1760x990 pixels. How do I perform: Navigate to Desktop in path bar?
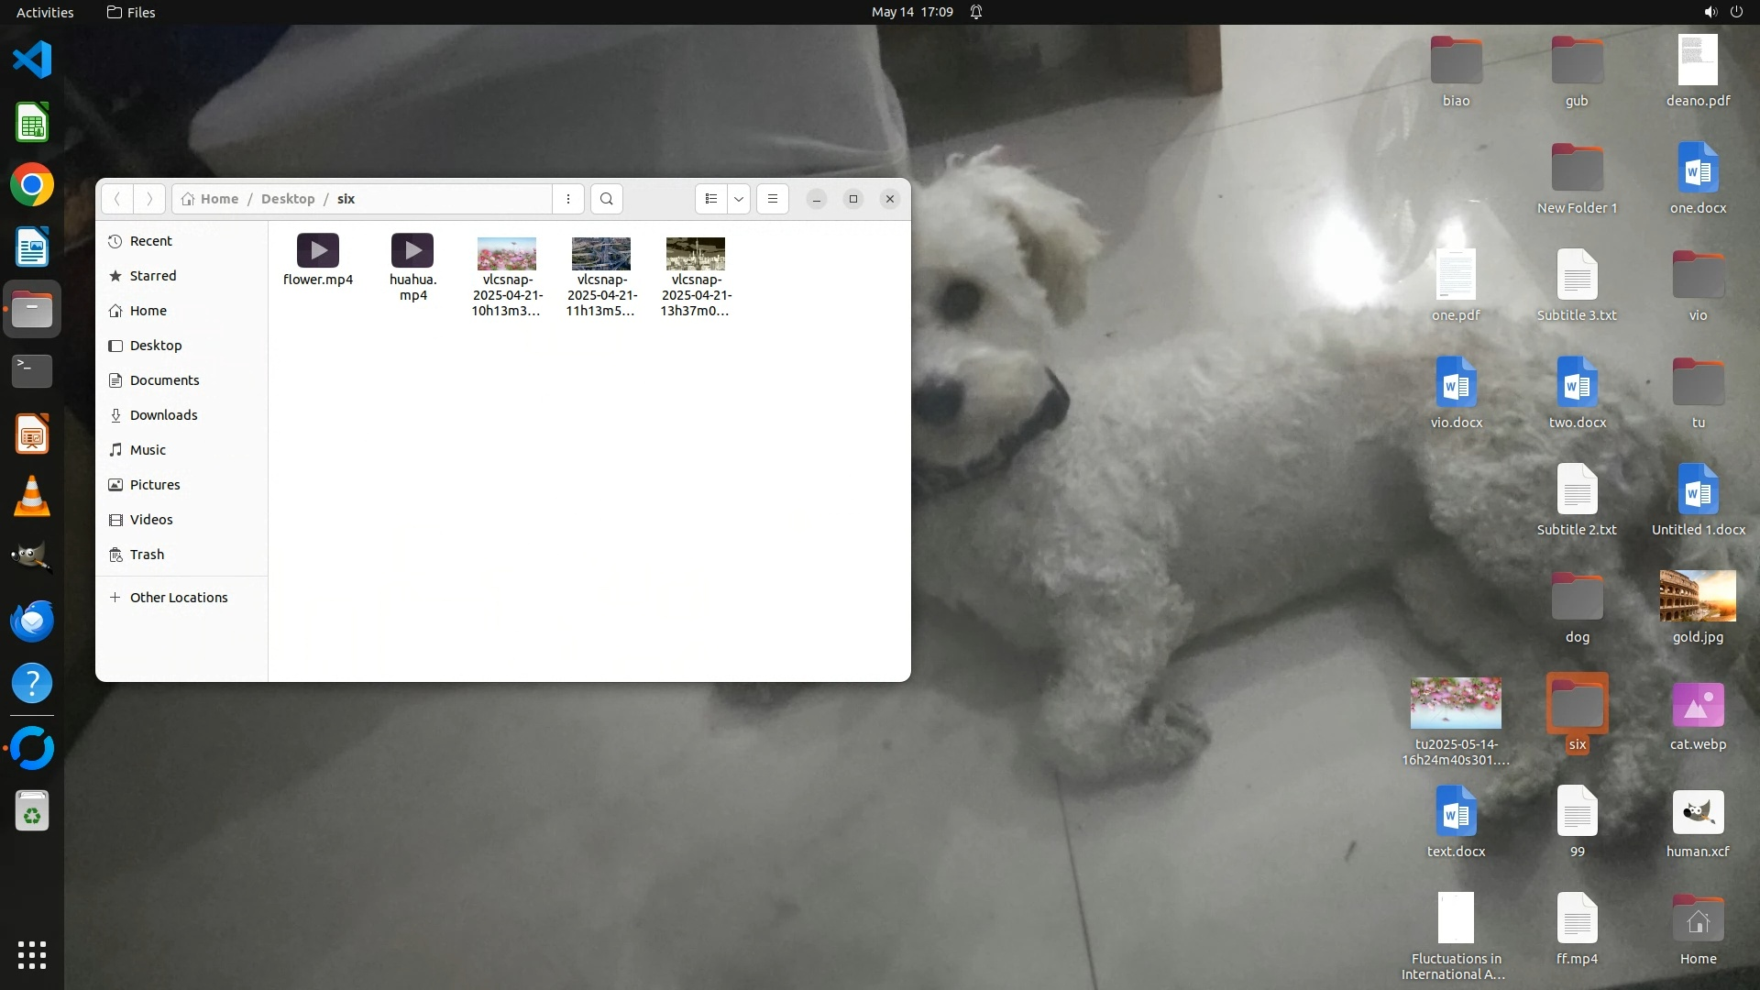coord(288,199)
